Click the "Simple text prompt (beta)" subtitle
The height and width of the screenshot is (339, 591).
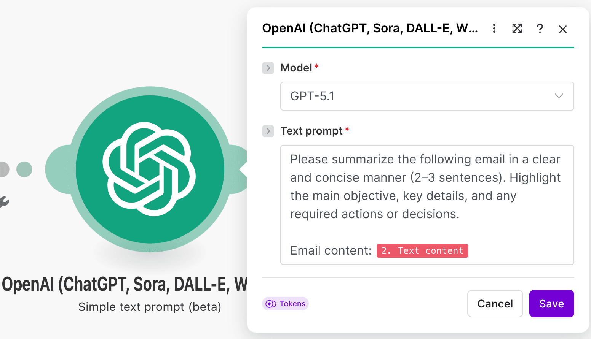point(150,307)
